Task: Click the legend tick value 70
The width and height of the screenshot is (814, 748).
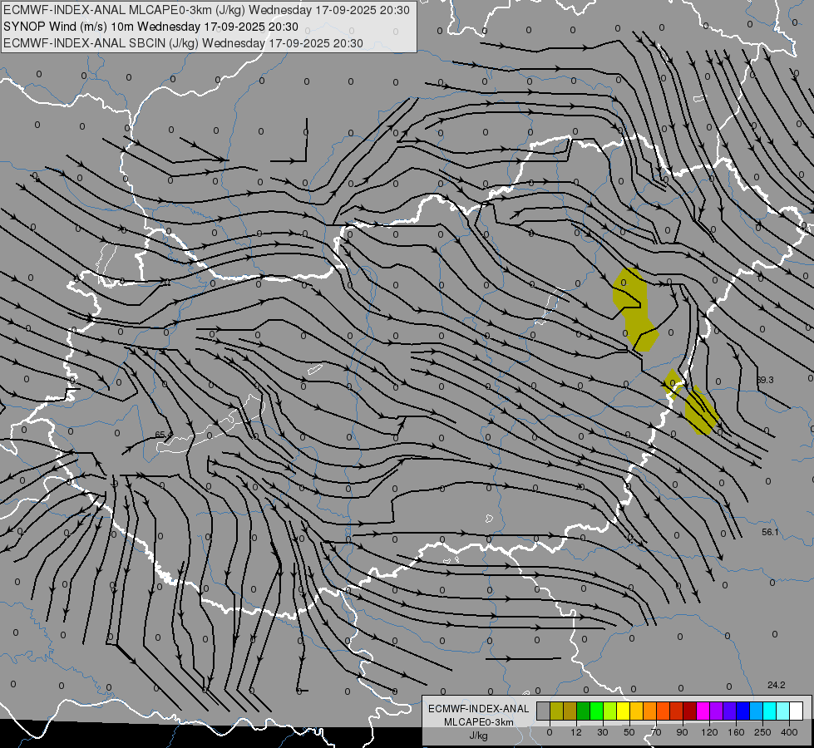Action: pos(656,732)
